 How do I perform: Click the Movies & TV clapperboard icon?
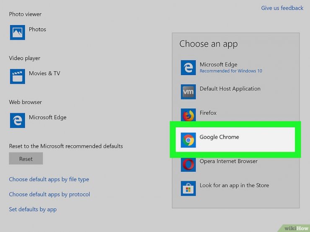pyautogui.click(x=18, y=77)
